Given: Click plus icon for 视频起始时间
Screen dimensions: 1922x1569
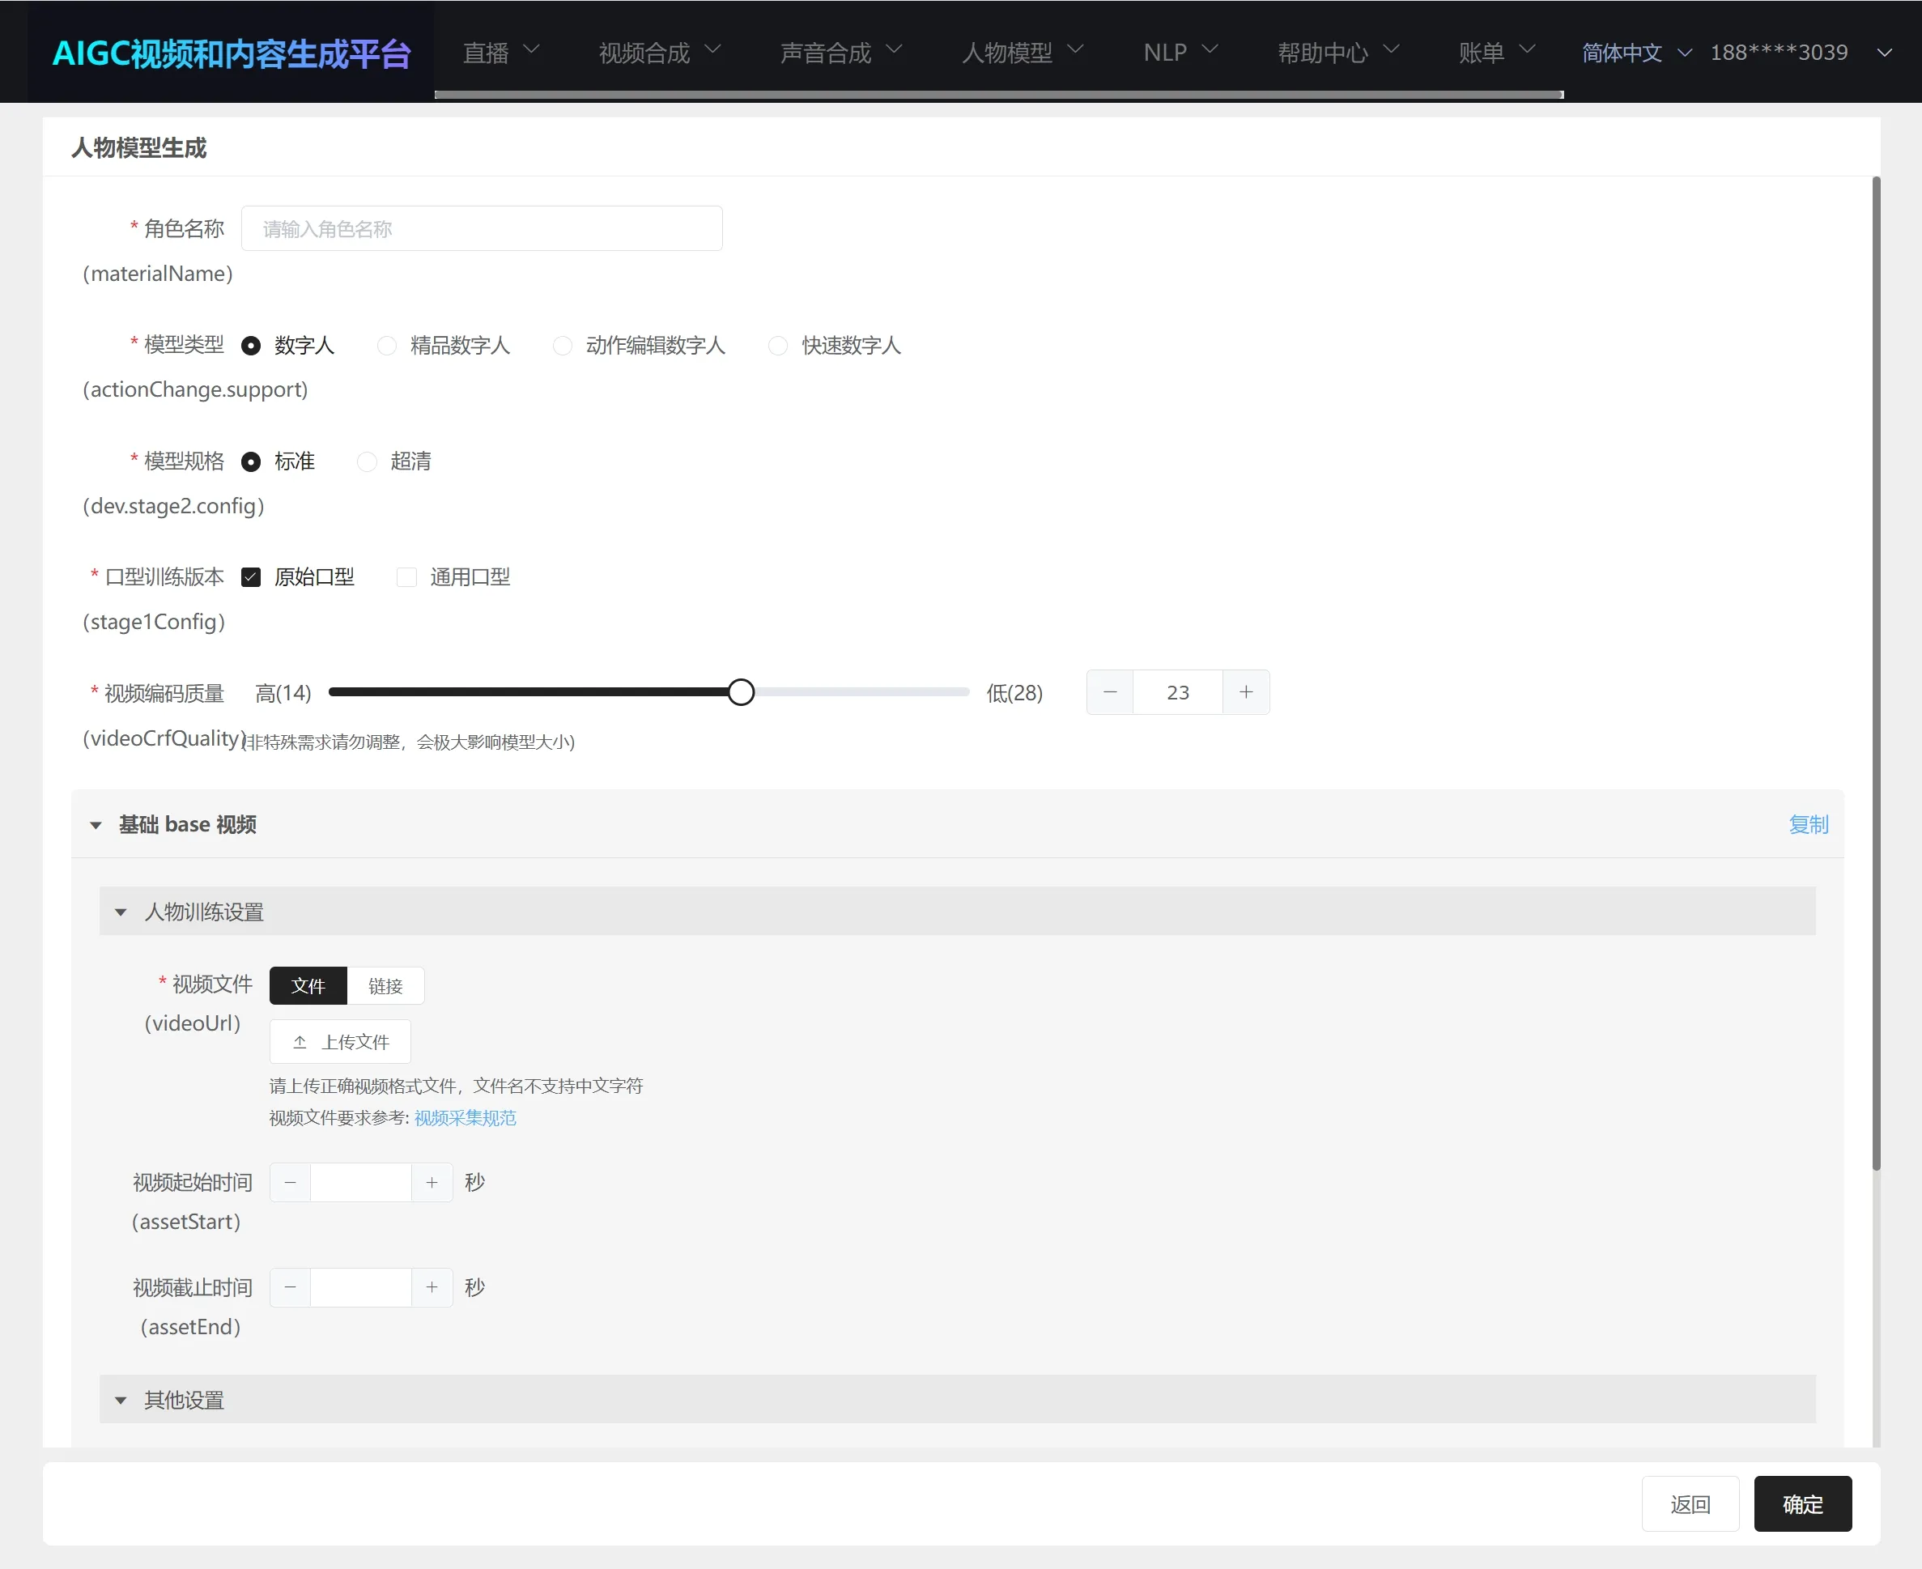Looking at the screenshot, I should [432, 1182].
